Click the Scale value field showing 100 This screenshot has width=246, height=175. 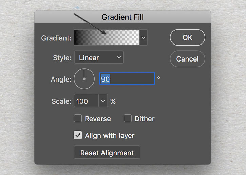coord(86,101)
